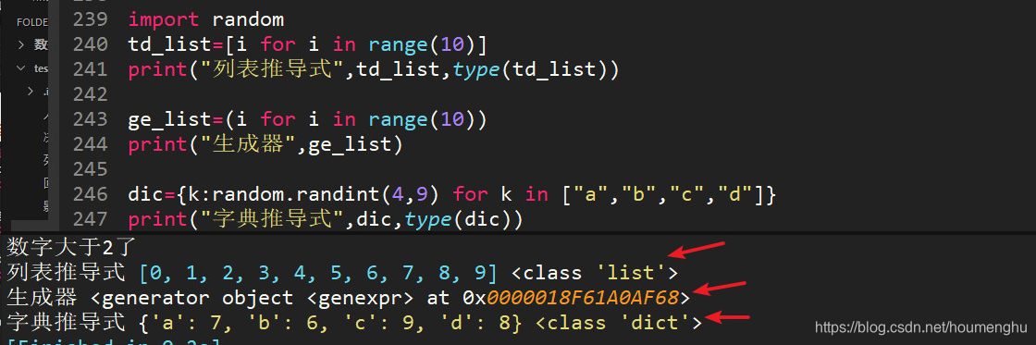Click the FOLDERS header in the sidebar
This screenshot has width=1036, height=345.
point(32,22)
